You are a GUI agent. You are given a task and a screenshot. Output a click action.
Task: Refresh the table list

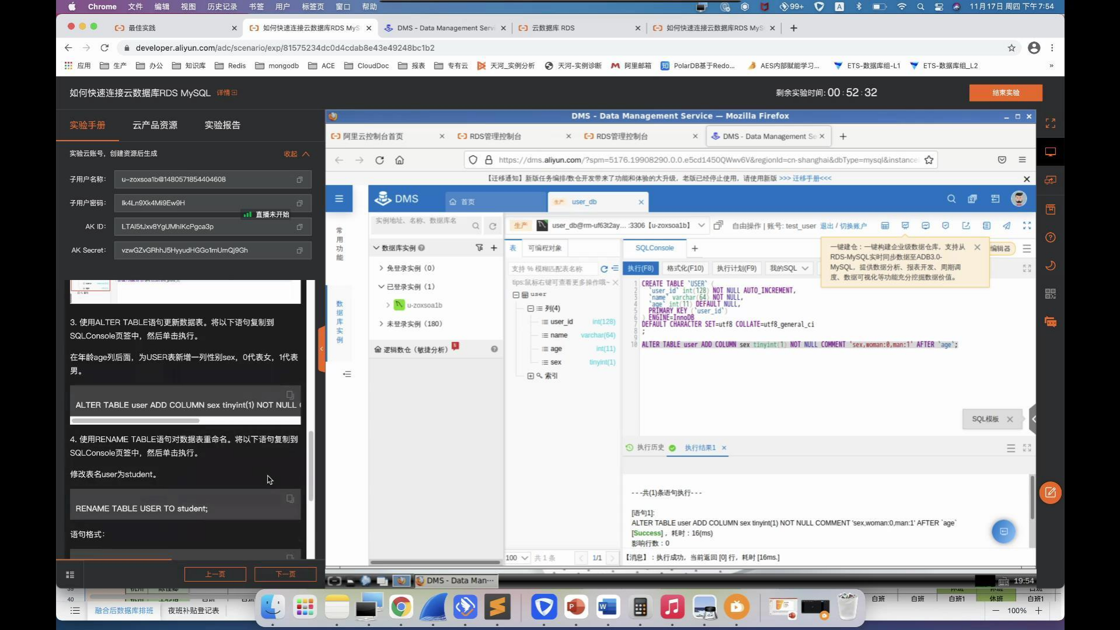[604, 269]
